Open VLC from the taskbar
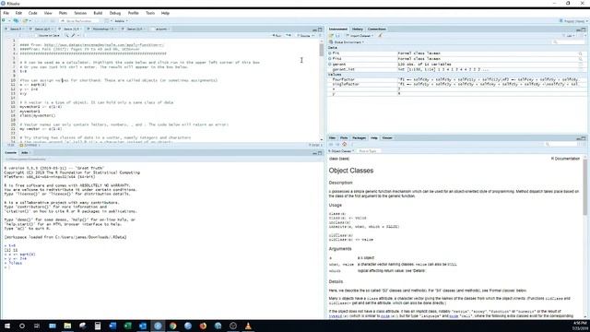Viewport: 590px width, 332px height. 248,326
